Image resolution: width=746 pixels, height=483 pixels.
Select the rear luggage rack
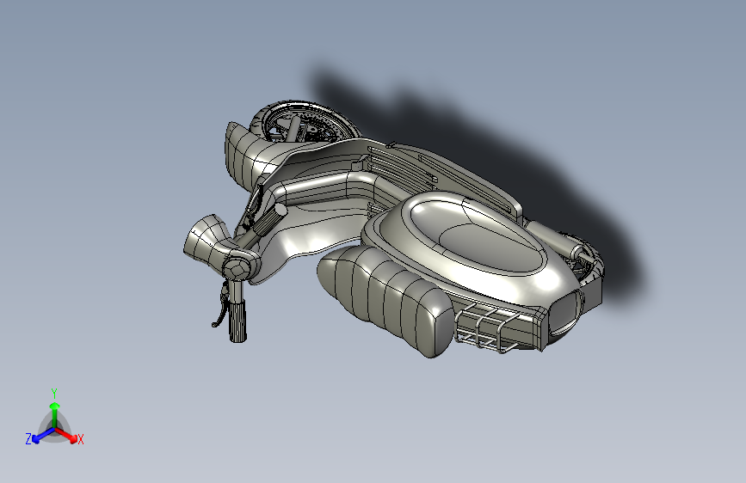click(x=485, y=327)
